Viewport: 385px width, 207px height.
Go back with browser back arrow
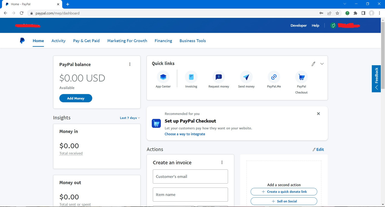(x=5, y=13)
